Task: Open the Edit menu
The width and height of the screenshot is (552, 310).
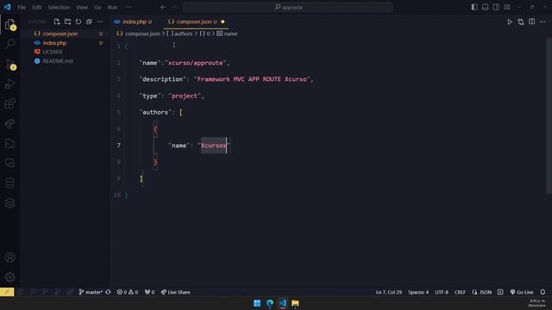Action: click(x=36, y=7)
